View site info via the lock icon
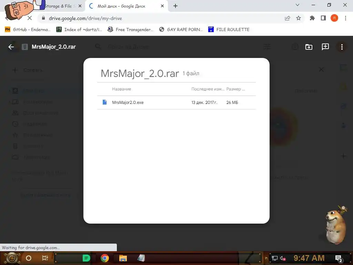353x265 pixels. click(43, 18)
